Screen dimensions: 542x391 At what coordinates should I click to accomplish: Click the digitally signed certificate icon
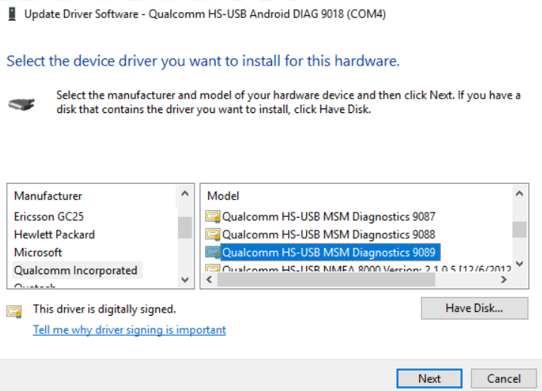(x=14, y=312)
